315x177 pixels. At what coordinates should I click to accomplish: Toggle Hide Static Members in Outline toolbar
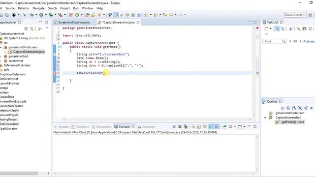pos(306,108)
